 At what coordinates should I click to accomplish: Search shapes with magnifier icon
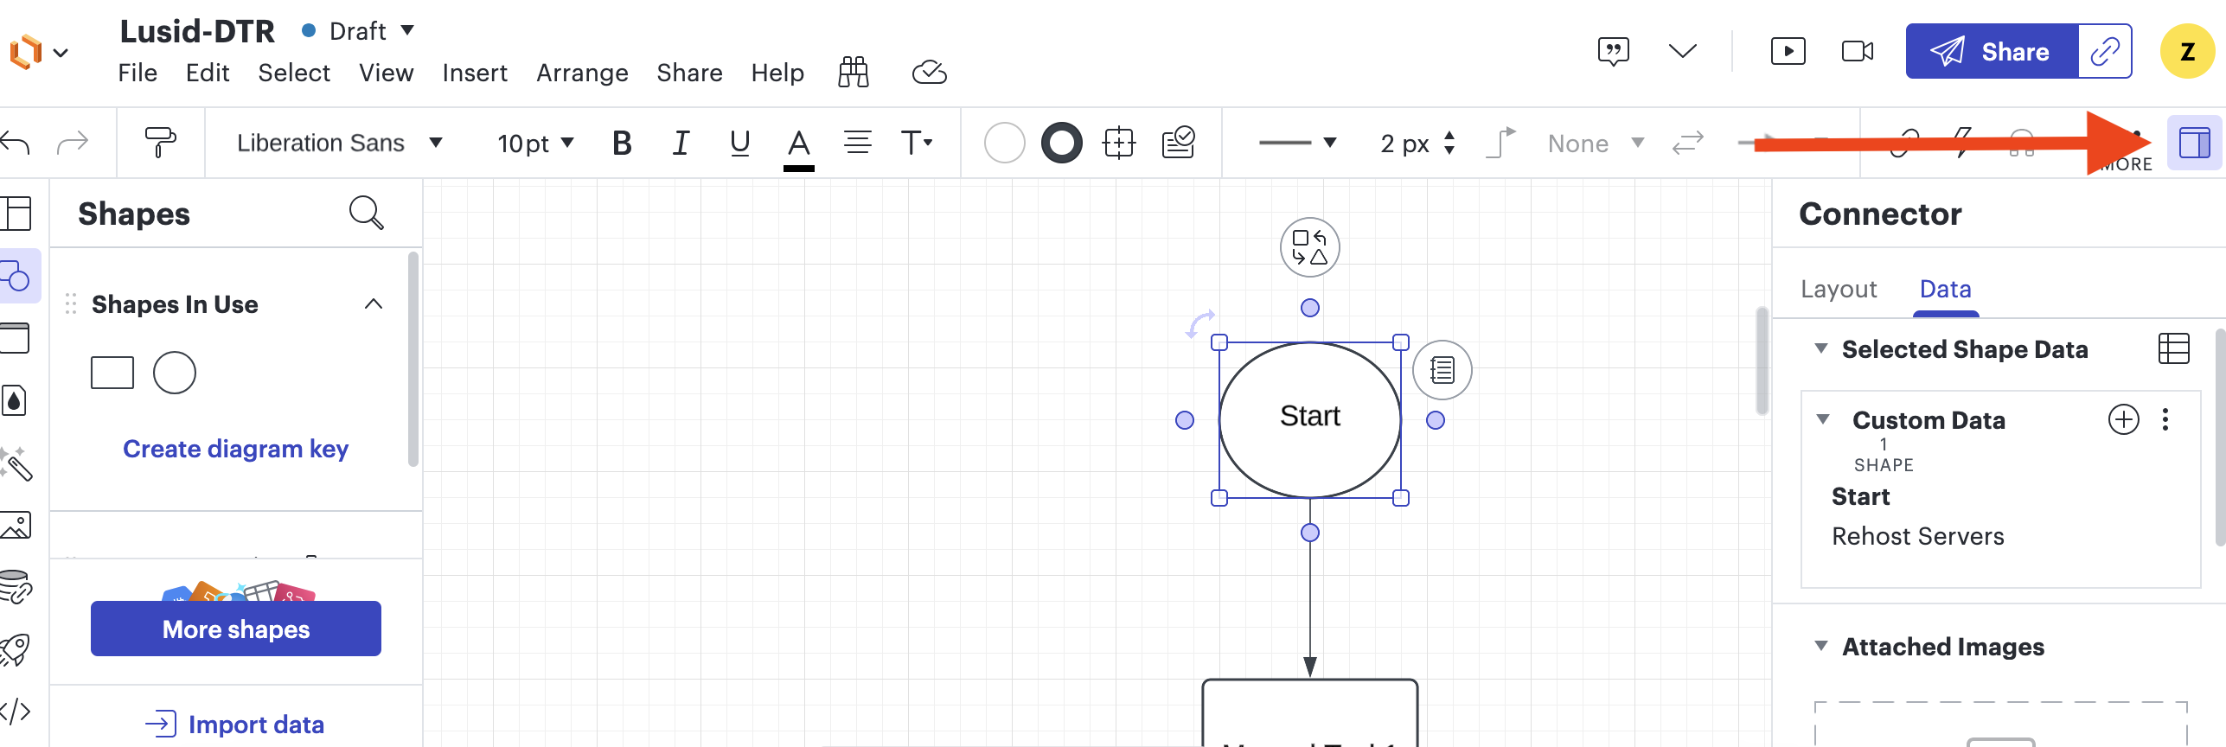[x=367, y=213]
